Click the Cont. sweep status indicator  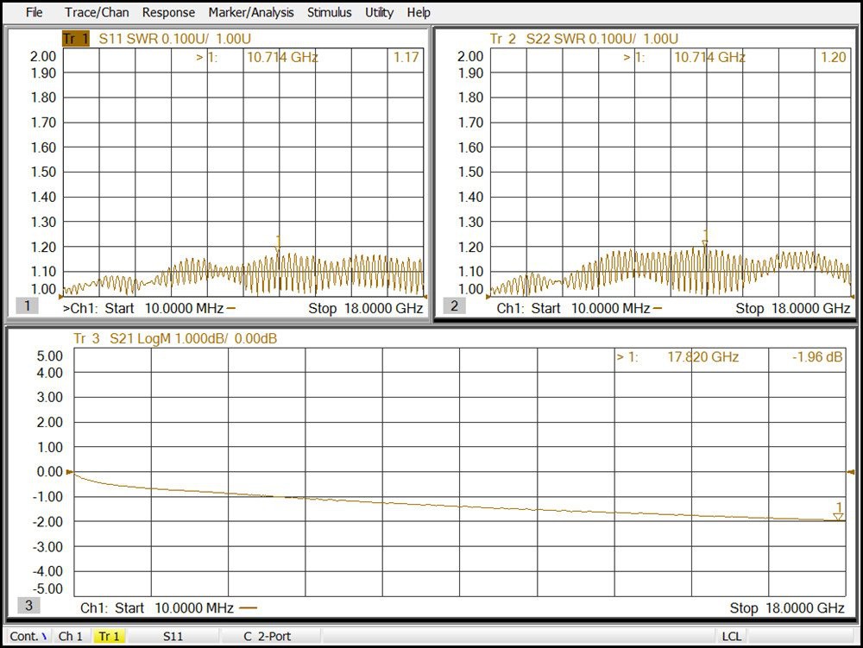[x=28, y=637]
